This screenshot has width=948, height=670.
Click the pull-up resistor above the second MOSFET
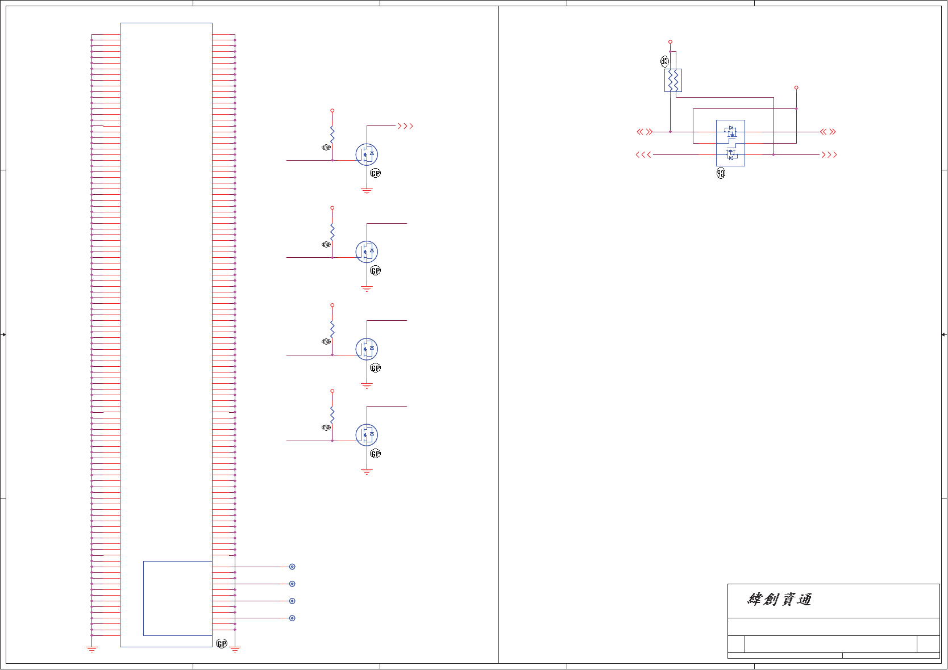tap(332, 232)
